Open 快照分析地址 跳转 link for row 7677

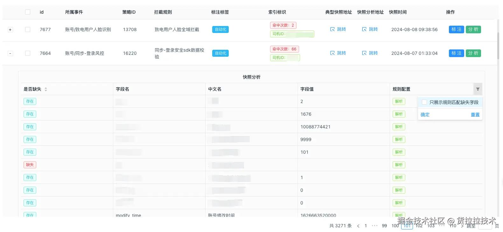point(370,29)
